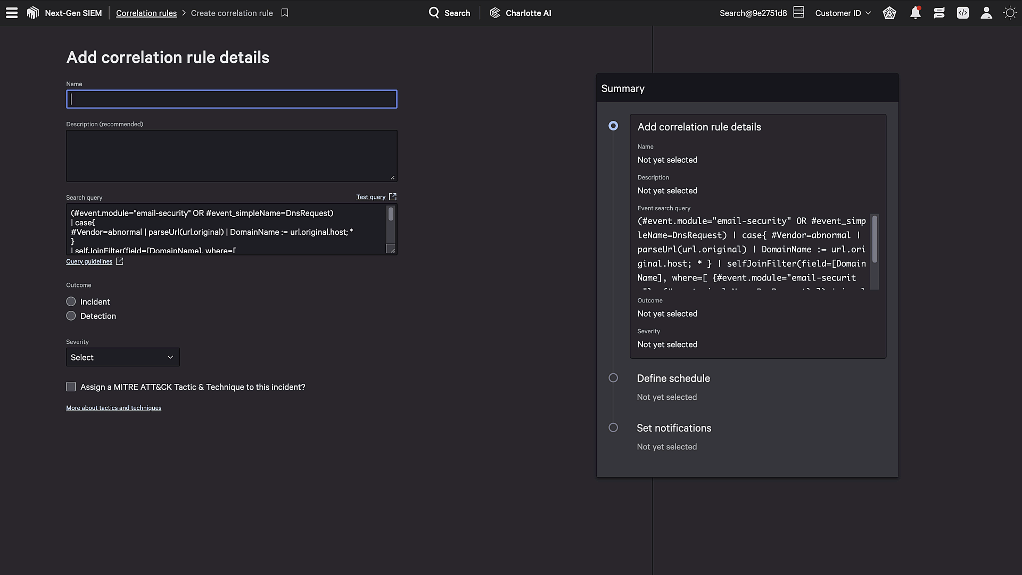Click the Search magnifier icon
Viewport: 1022px width, 575px height.
coord(434,13)
